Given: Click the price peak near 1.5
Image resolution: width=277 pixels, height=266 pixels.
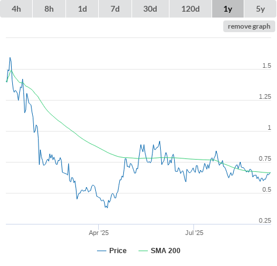Looking at the screenshot, I should 10,57.
